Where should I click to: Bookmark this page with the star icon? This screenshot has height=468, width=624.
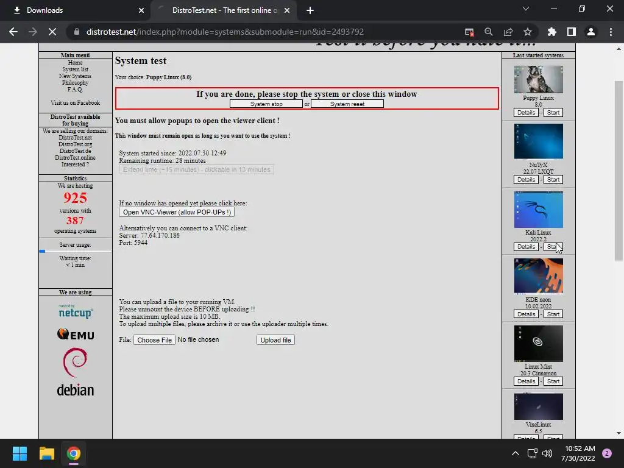pos(528,32)
